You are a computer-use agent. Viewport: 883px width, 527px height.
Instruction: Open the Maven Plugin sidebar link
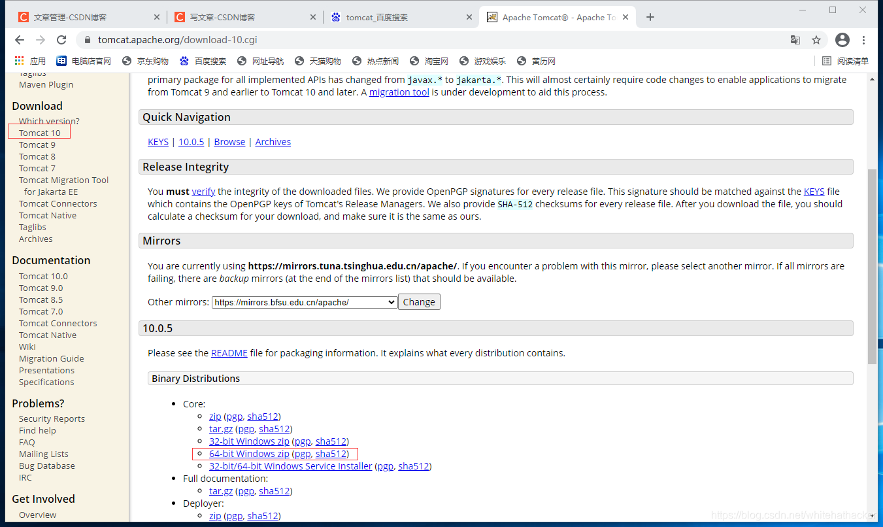tap(46, 84)
